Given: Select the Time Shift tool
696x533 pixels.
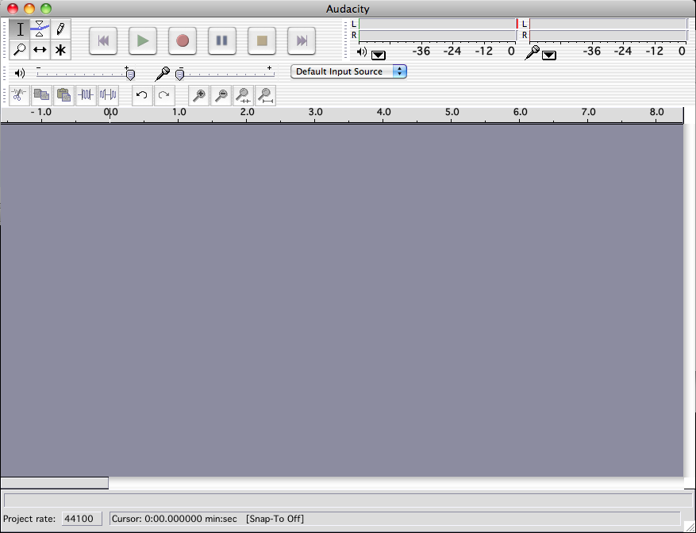Looking at the screenshot, I should coord(40,50).
